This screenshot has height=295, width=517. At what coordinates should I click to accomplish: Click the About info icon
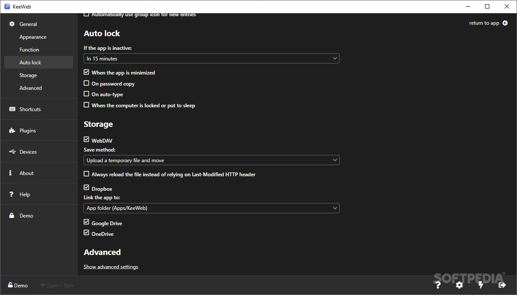[11, 173]
